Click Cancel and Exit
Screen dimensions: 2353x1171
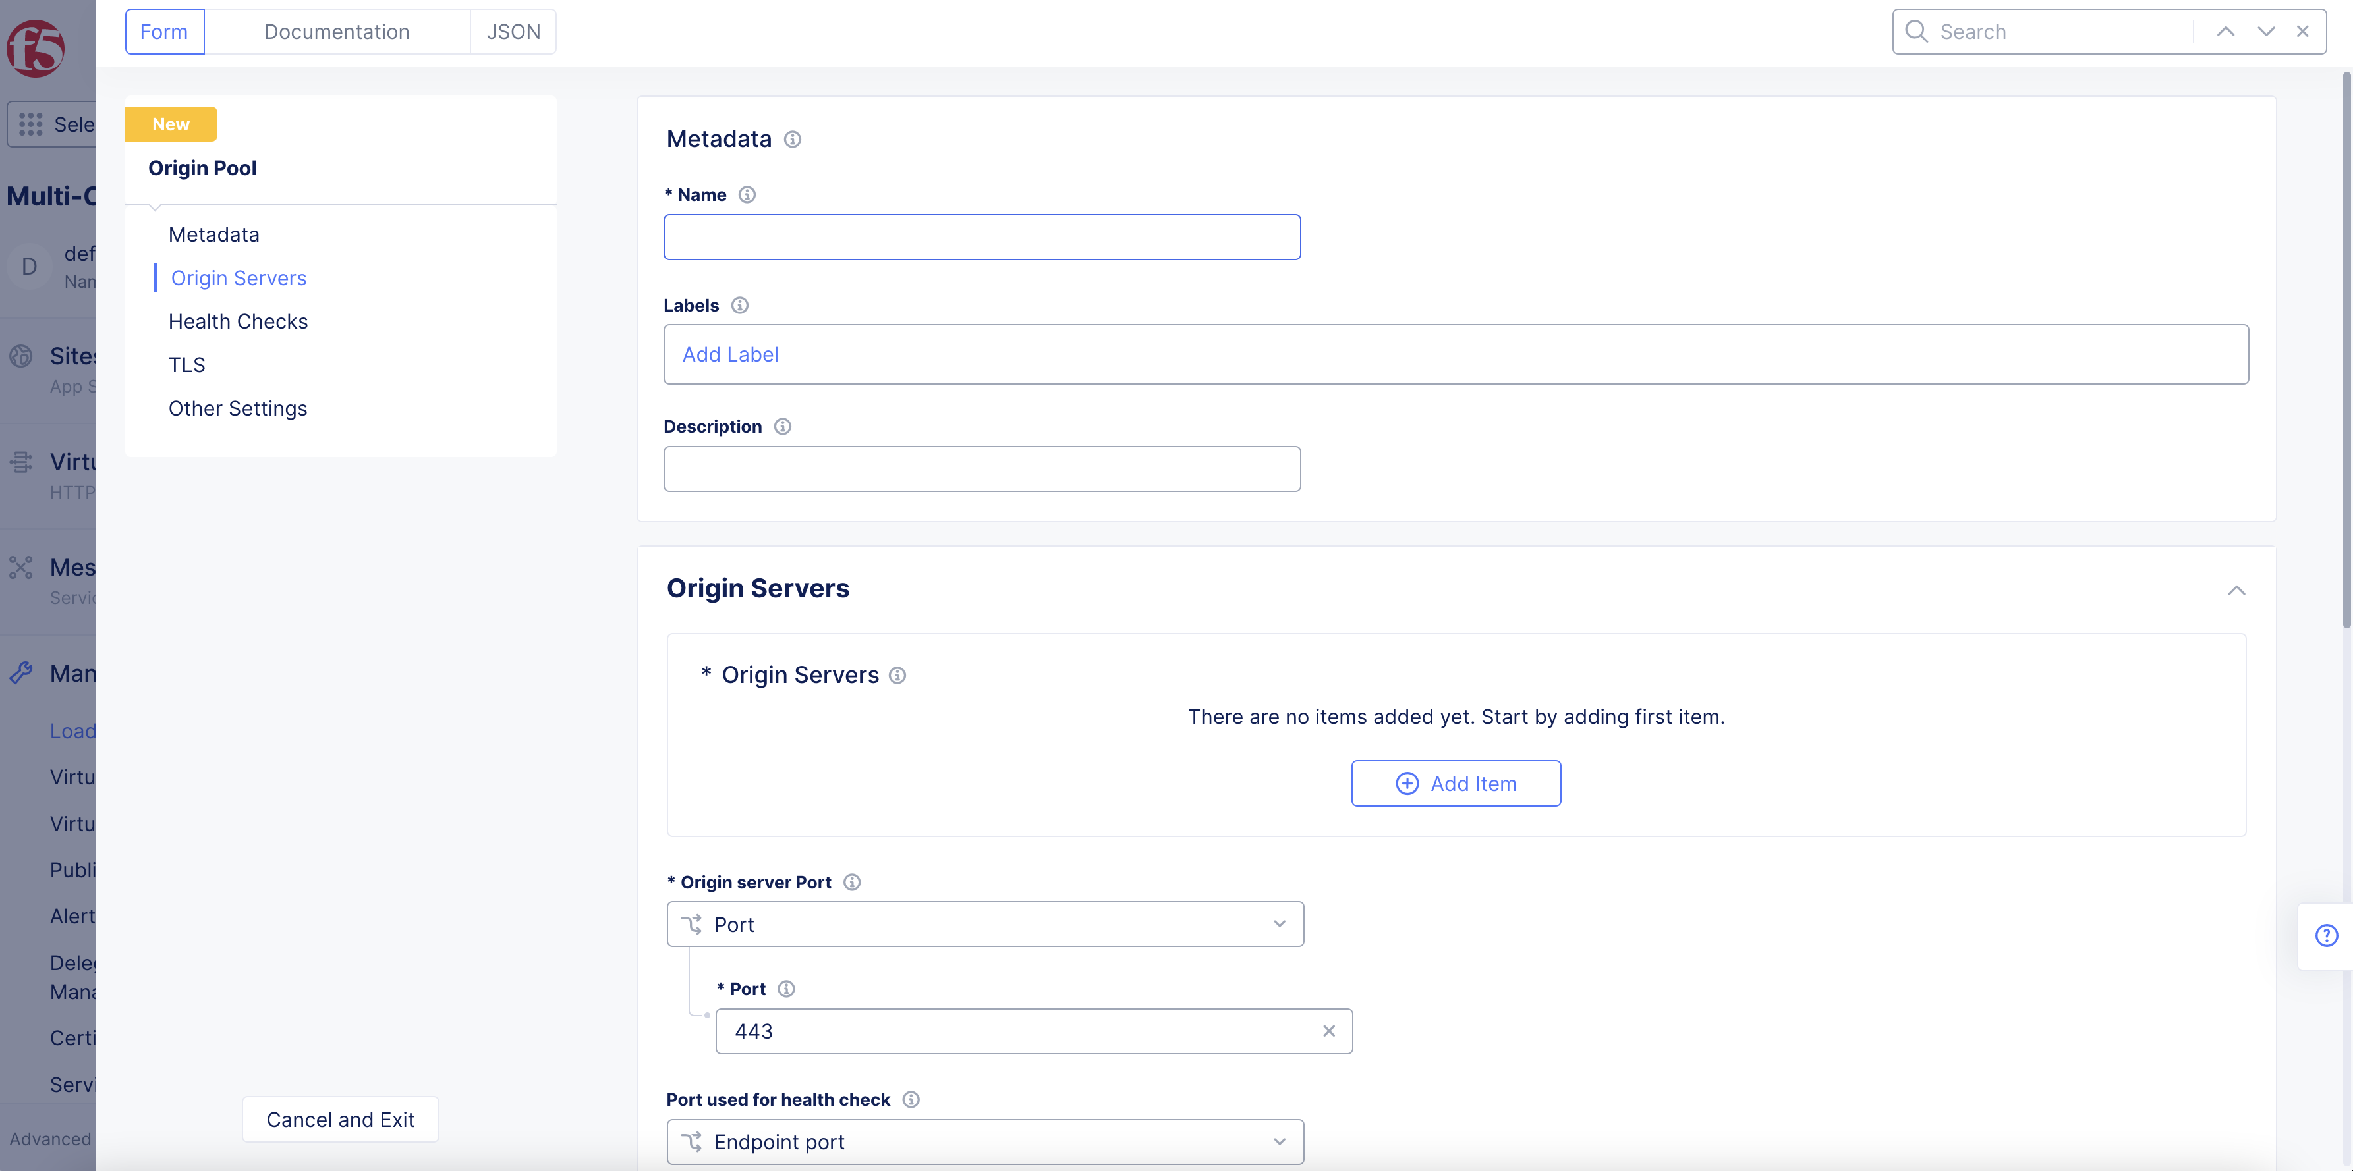point(340,1119)
